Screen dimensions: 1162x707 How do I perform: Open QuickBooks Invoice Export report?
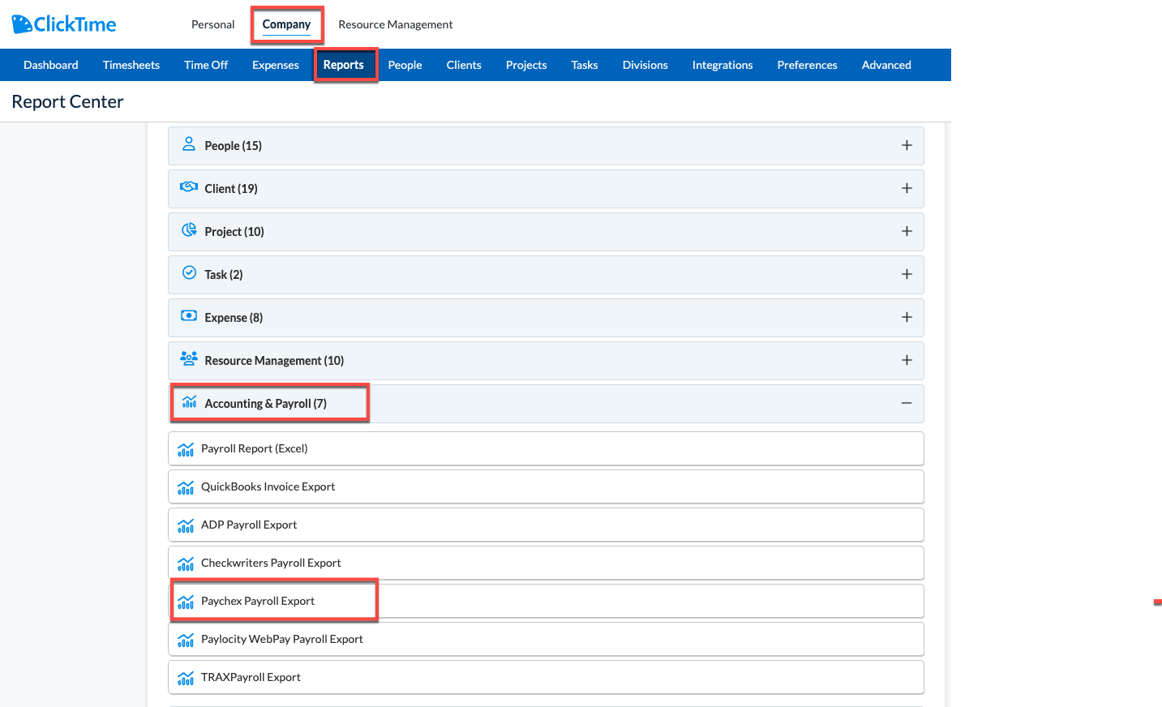(546, 486)
